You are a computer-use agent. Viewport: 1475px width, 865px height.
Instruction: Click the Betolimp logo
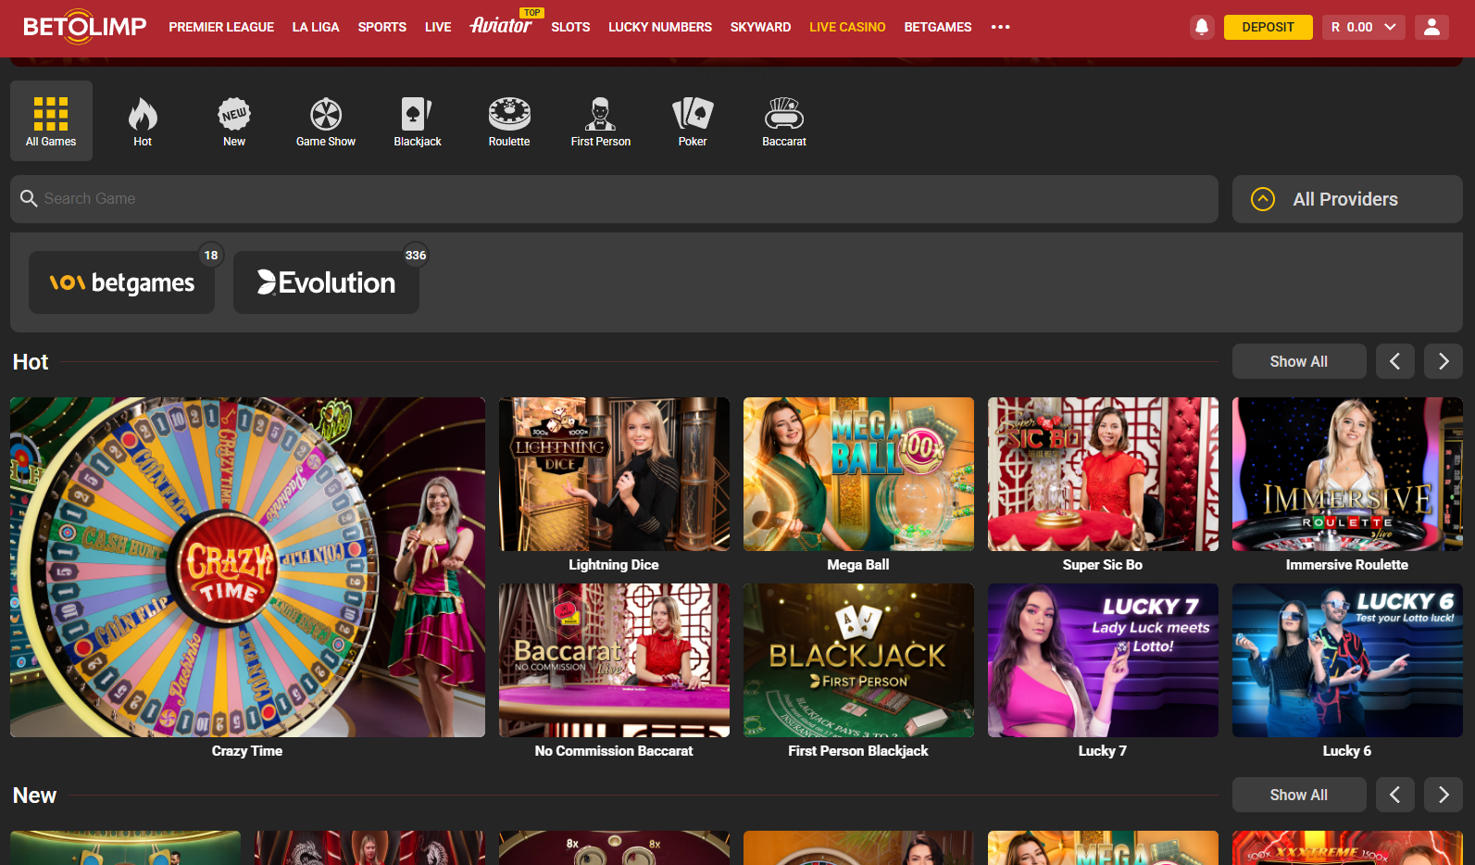tap(84, 27)
